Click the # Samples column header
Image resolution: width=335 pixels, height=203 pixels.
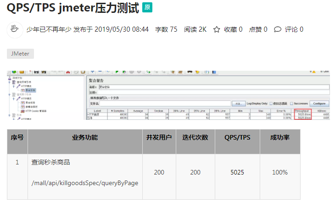click(x=117, y=111)
